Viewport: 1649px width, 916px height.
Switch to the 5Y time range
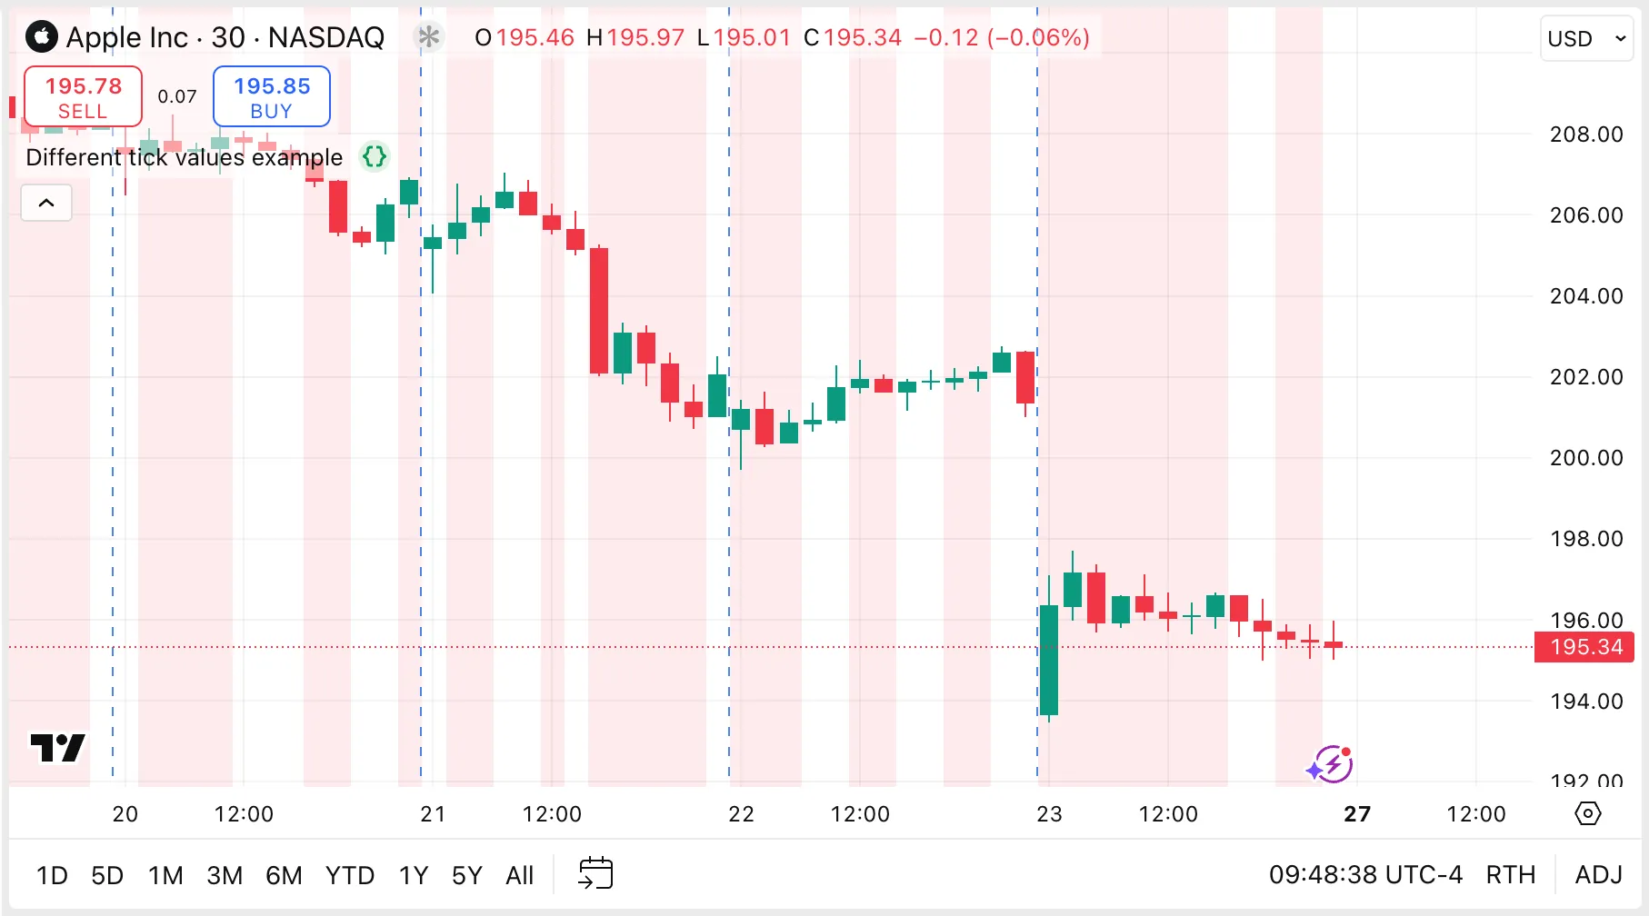pos(466,876)
